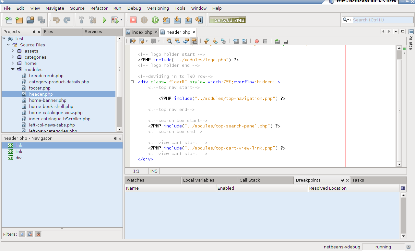This screenshot has height=251, width=415.
Task: Toggle the inherited members filter in Navigator
Action: (22, 234)
